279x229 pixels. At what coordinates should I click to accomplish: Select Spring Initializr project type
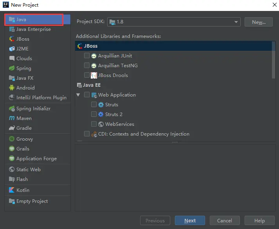(x=38, y=108)
